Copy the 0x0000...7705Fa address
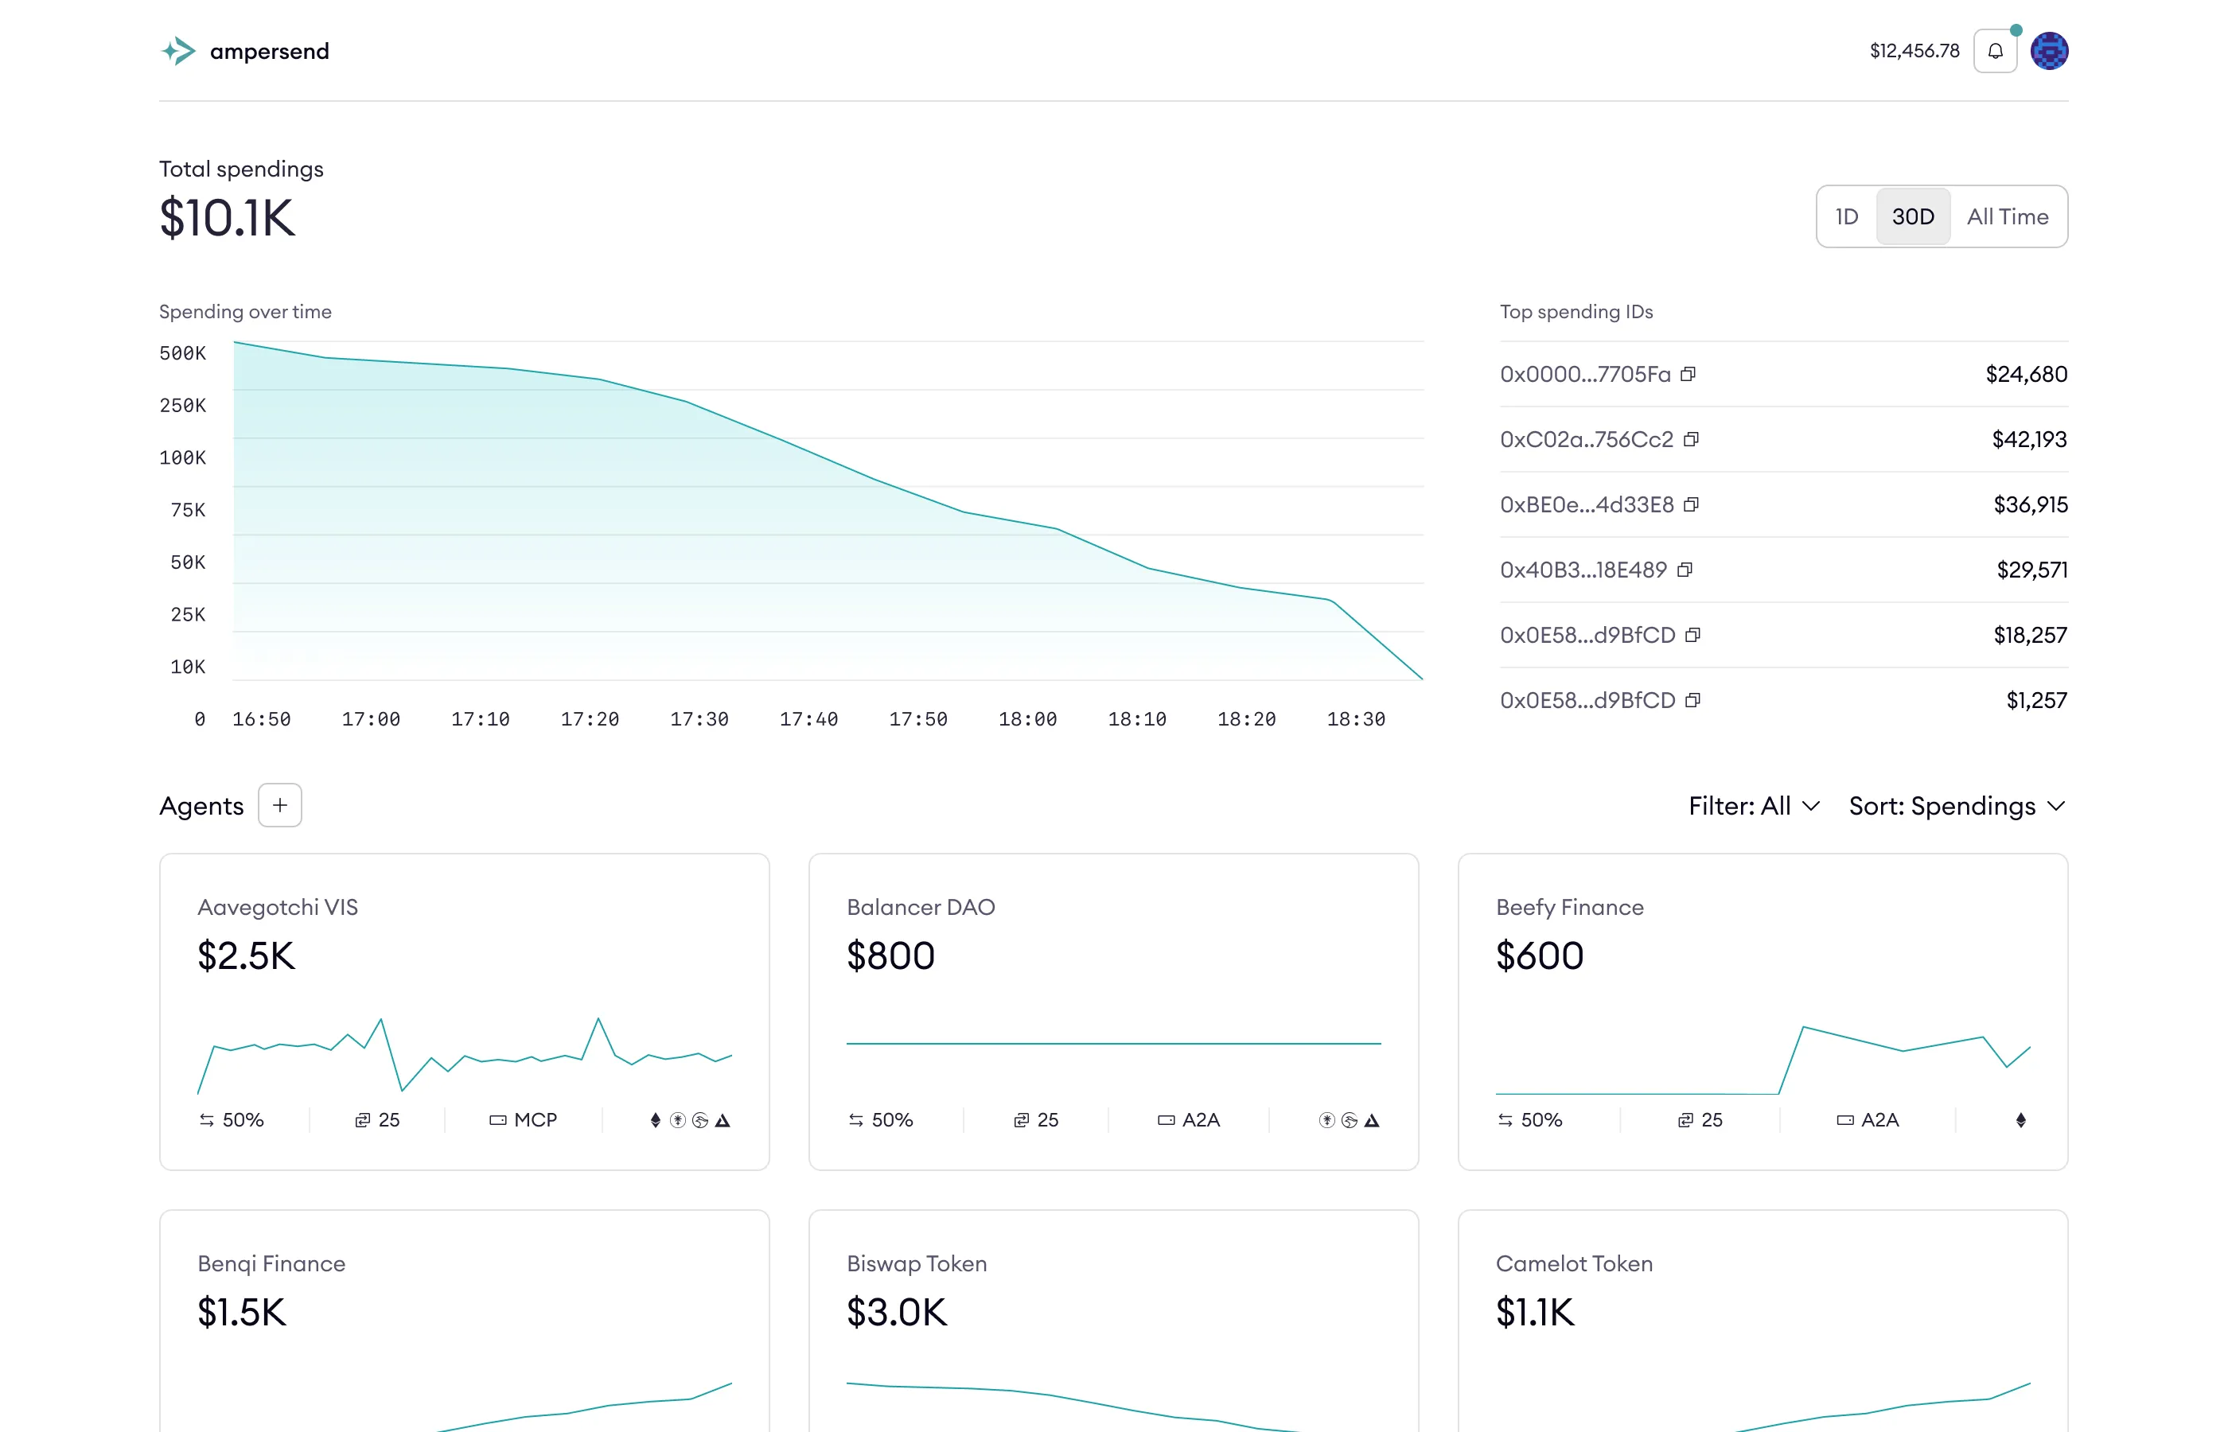 tap(1688, 374)
